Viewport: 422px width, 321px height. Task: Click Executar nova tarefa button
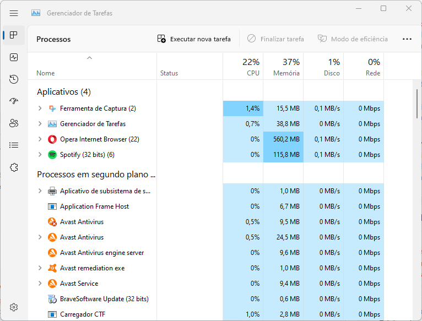[x=194, y=39]
